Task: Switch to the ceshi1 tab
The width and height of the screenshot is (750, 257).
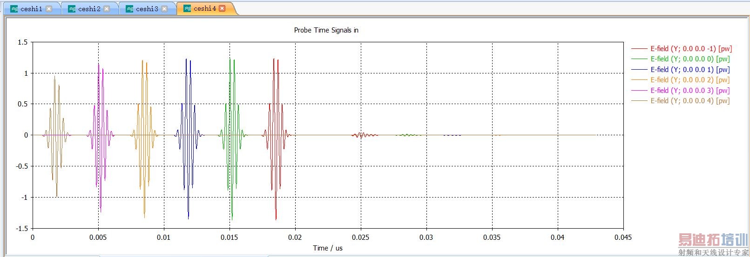Action: (32, 8)
